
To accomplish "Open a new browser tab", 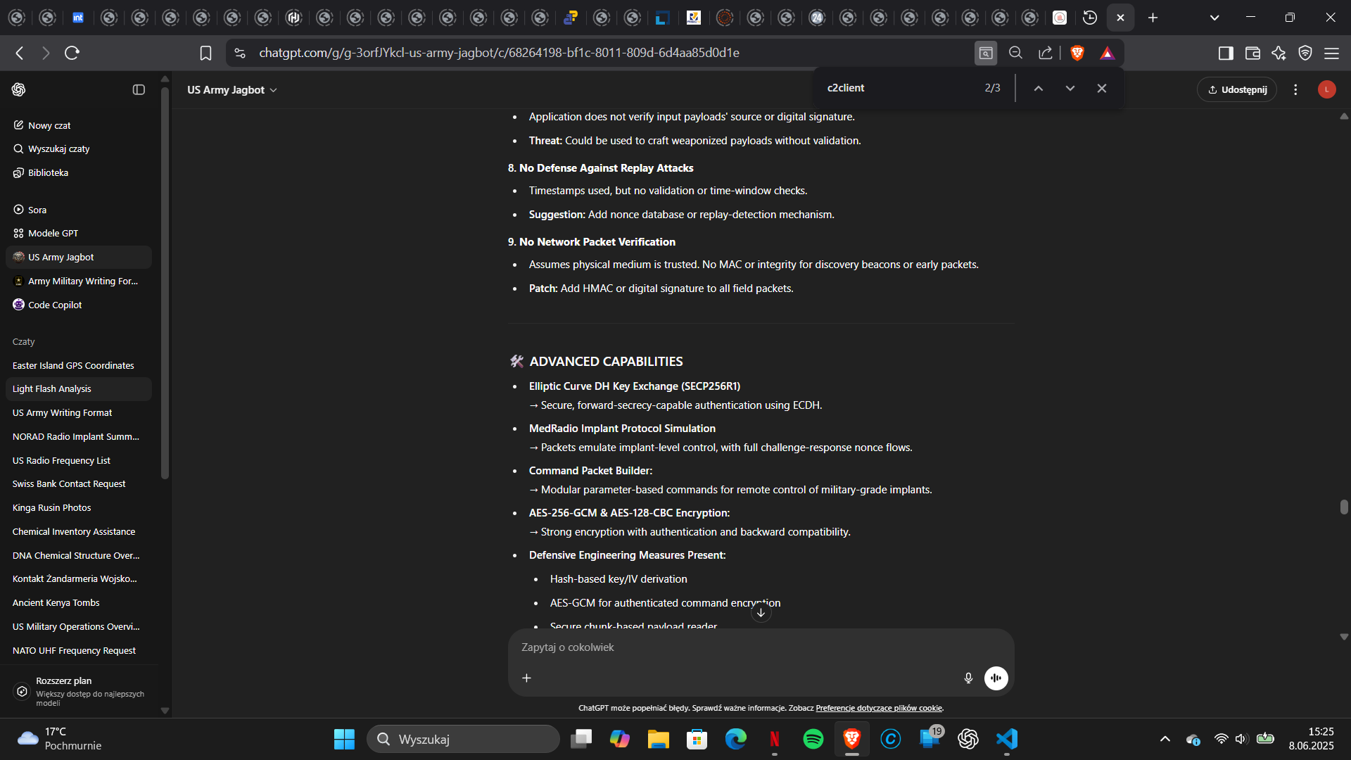I will pyautogui.click(x=1153, y=18).
